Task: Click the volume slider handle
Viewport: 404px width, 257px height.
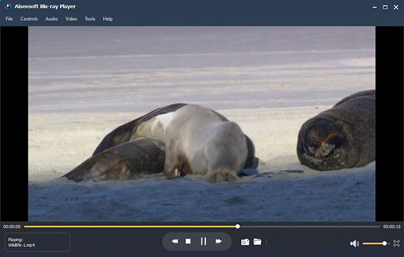Action: pos(384,244)
